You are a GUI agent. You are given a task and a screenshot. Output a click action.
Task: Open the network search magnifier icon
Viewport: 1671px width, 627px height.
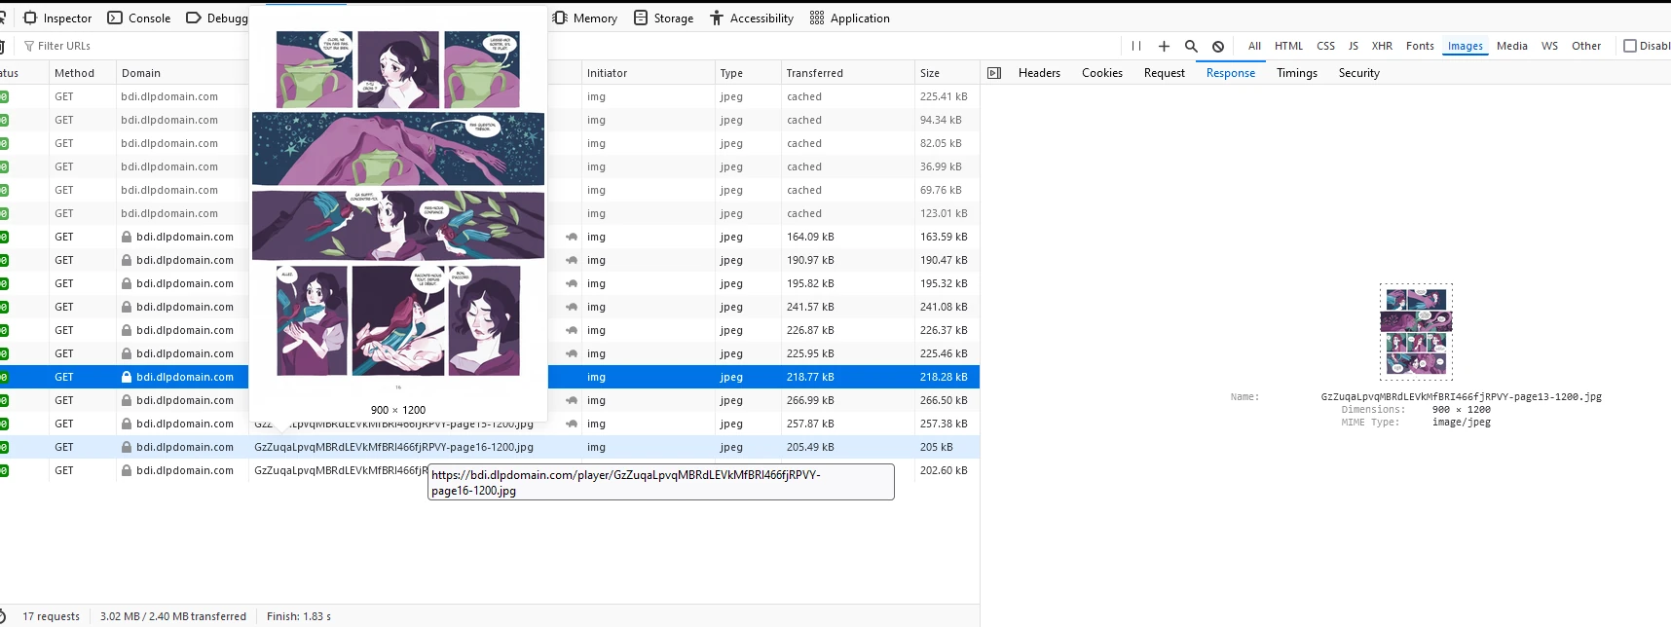1191,46
